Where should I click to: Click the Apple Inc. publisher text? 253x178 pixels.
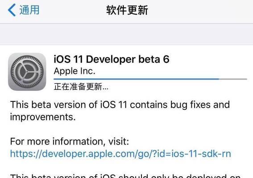tap(75, 71)
